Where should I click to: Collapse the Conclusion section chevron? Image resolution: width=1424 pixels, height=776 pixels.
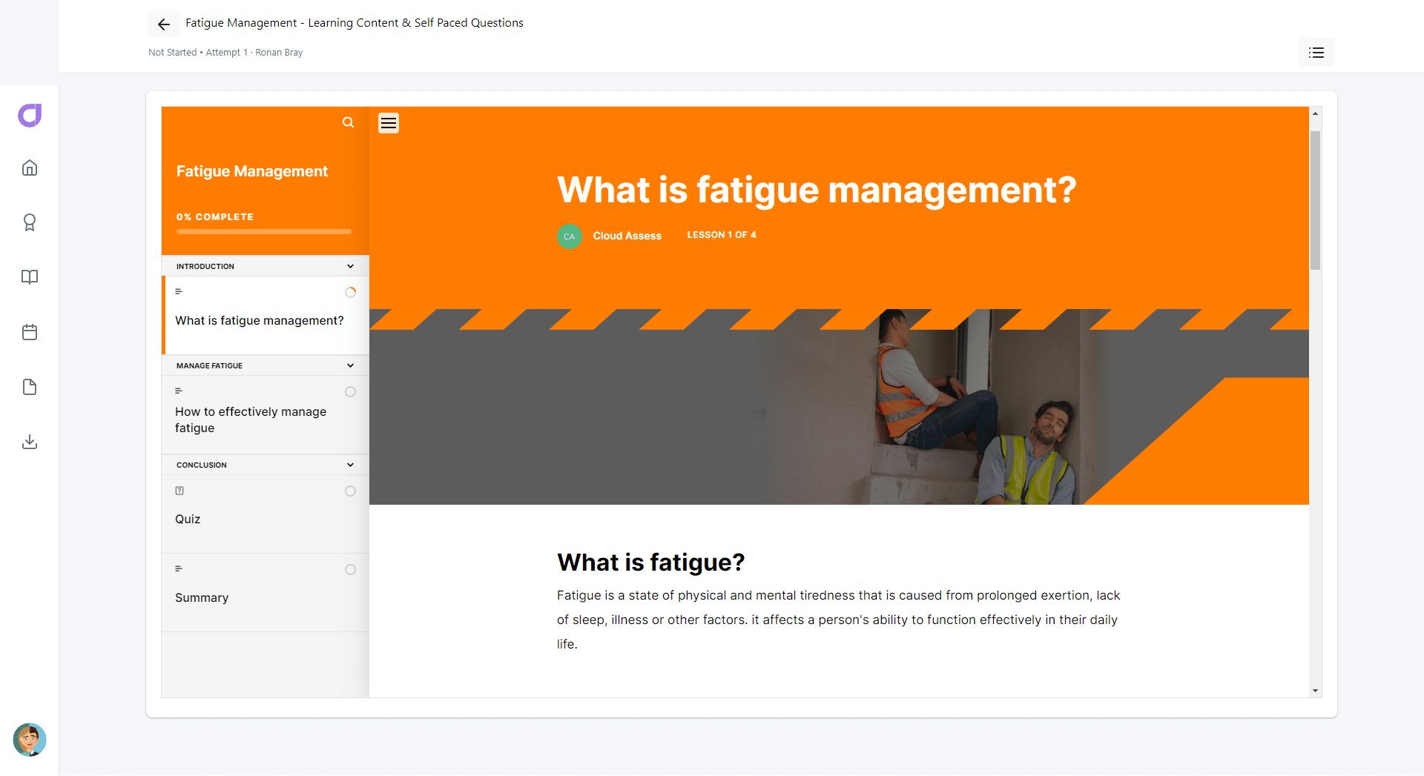(x=351, y=465)
